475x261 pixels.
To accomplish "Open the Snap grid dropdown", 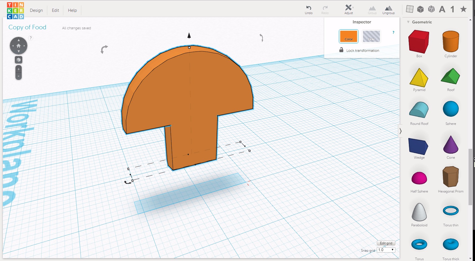I will pos(386,250).
